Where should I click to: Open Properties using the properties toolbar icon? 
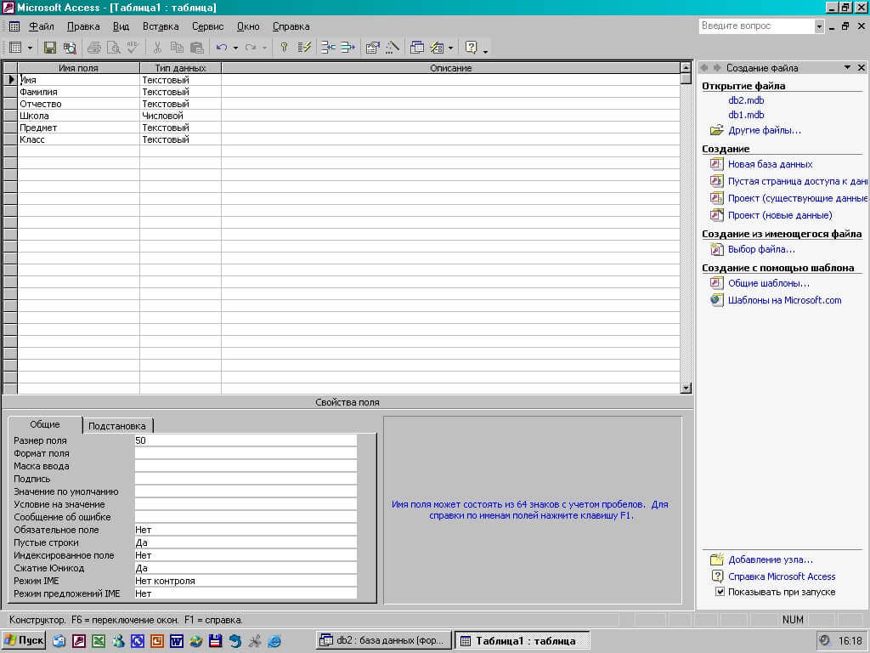coord(373,48)
